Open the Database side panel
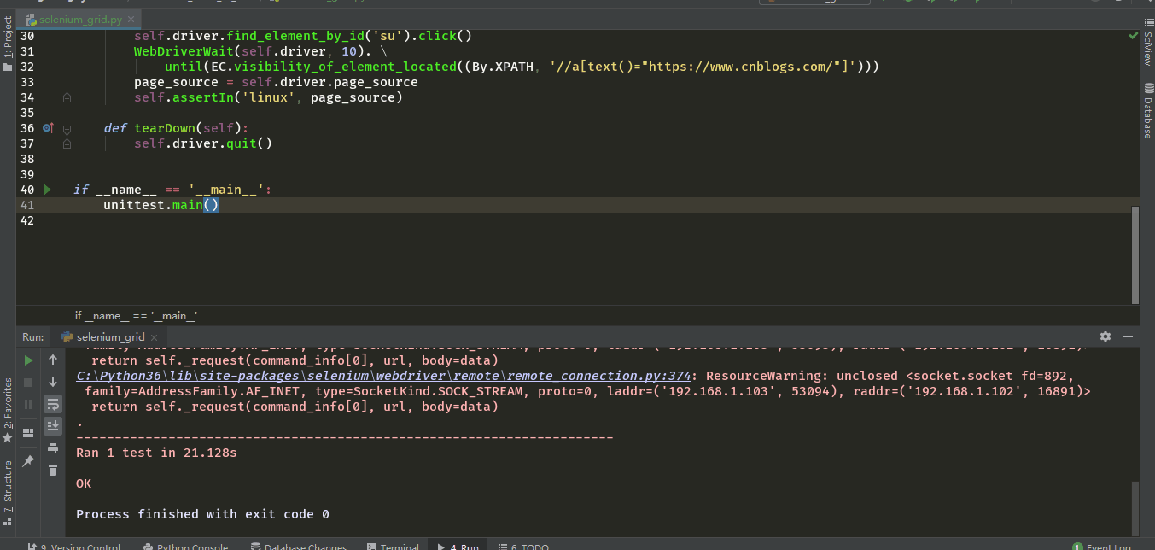Screen dimensions: 1155x550 pyautogui.click(x=1146, y=113)
